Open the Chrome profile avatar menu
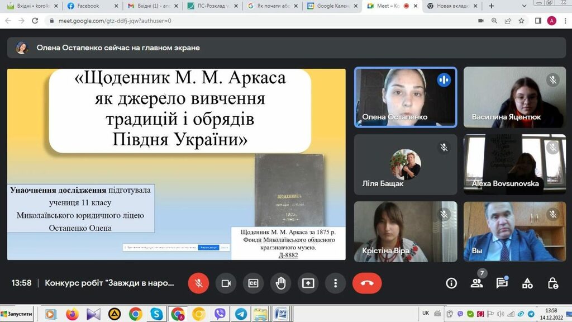Image resolution: width=572 pixels, height=322 pixels. [552, 21]
